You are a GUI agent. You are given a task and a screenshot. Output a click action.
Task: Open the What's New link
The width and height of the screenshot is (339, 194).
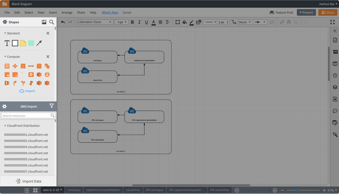(110, 13)
